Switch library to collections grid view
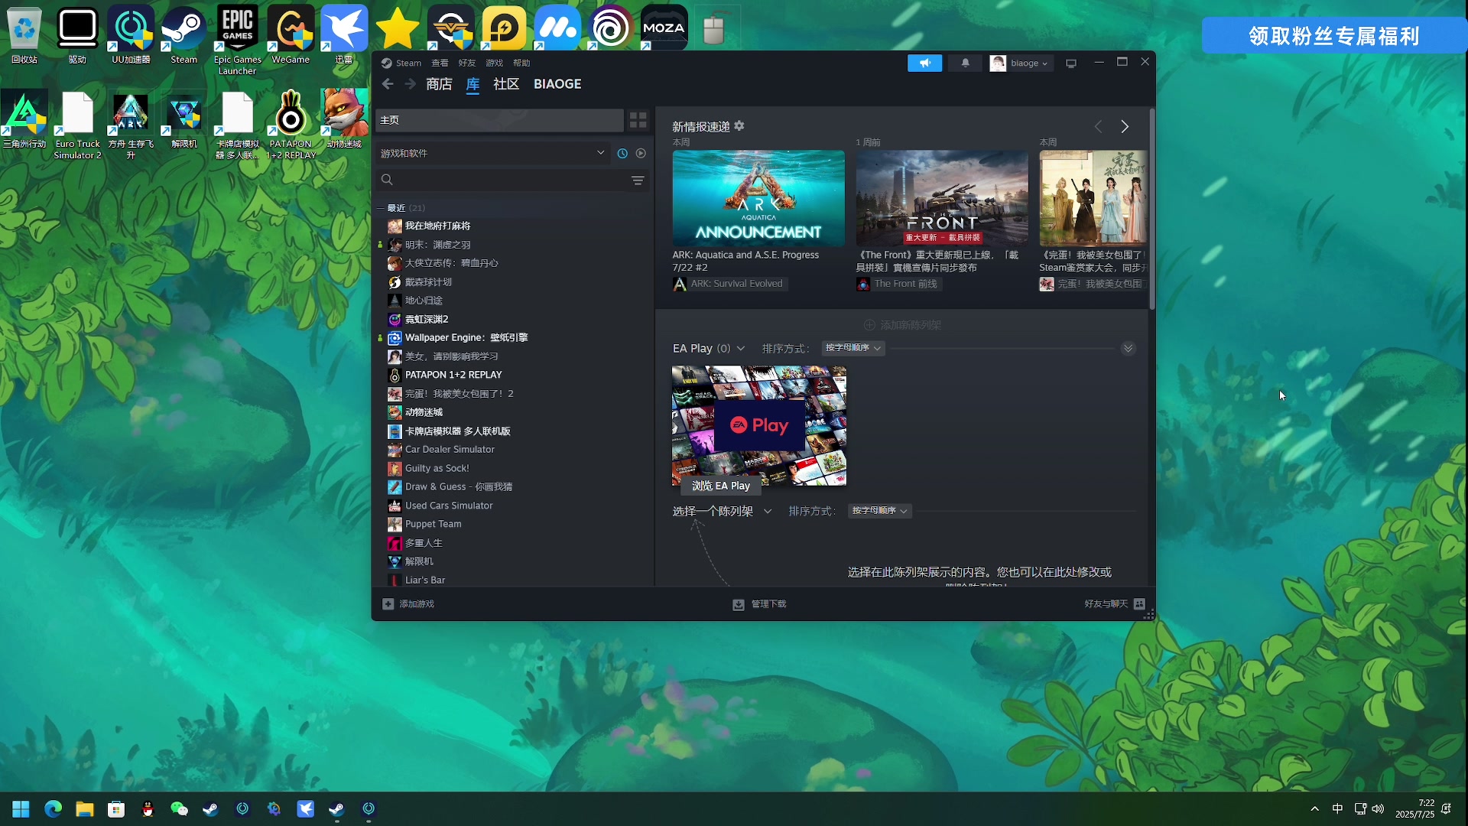Image resolution: width=1468 pixels, height=826 pixels. point(638,120)
